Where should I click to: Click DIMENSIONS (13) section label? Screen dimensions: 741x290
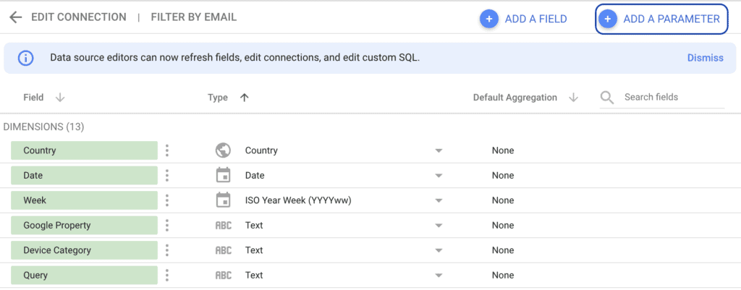(43, 127)
